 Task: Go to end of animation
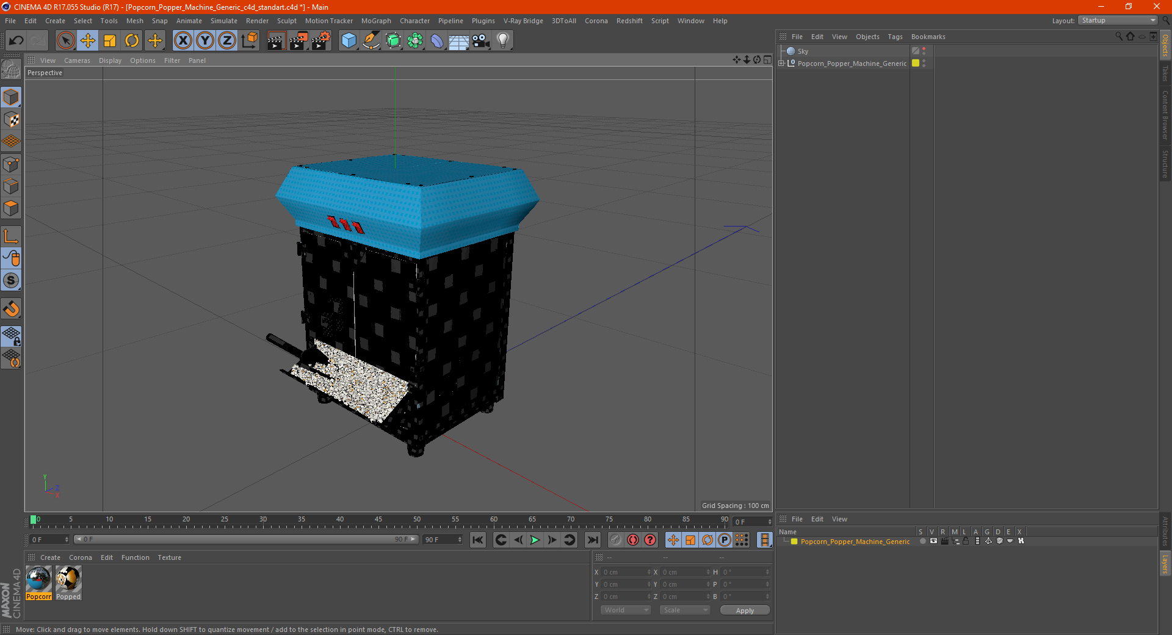coord(592,540)
